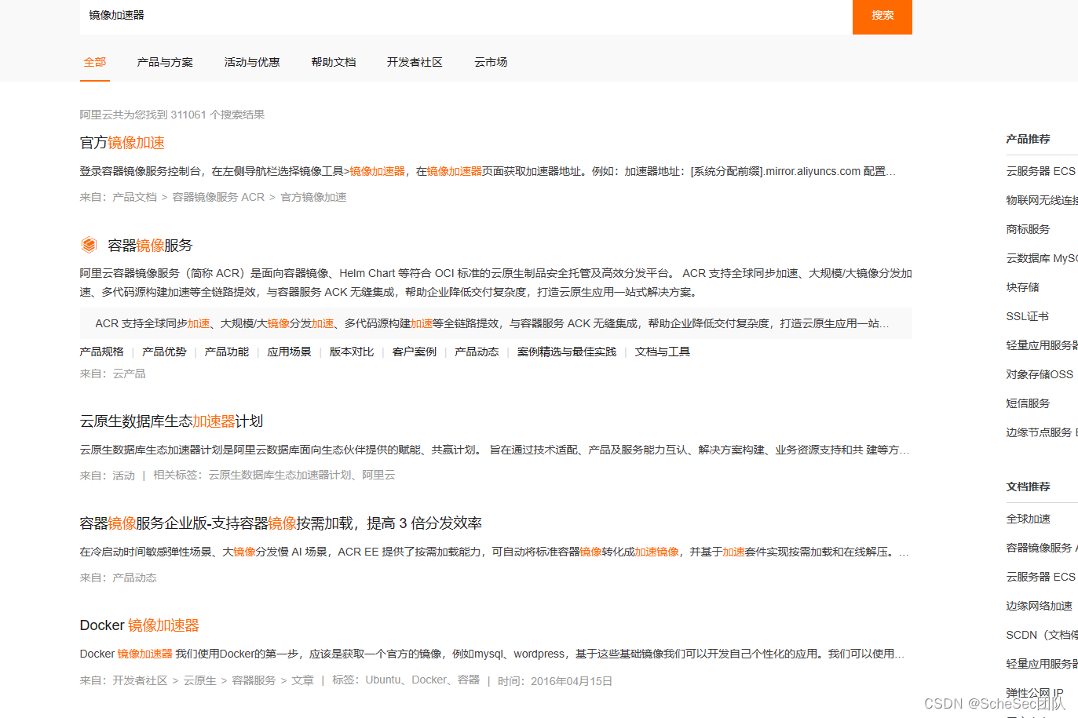Click 云原生 in the Docker result breadcrumb
Screen dimensions: 1078x718
click(x=199, y=680)
